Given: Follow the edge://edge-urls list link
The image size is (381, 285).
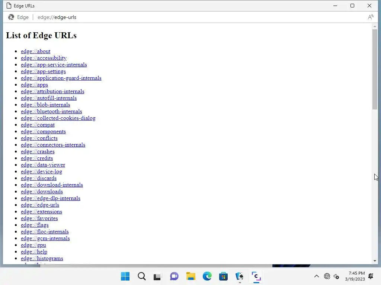Looking at the screenshot, I should pos(40,205).
